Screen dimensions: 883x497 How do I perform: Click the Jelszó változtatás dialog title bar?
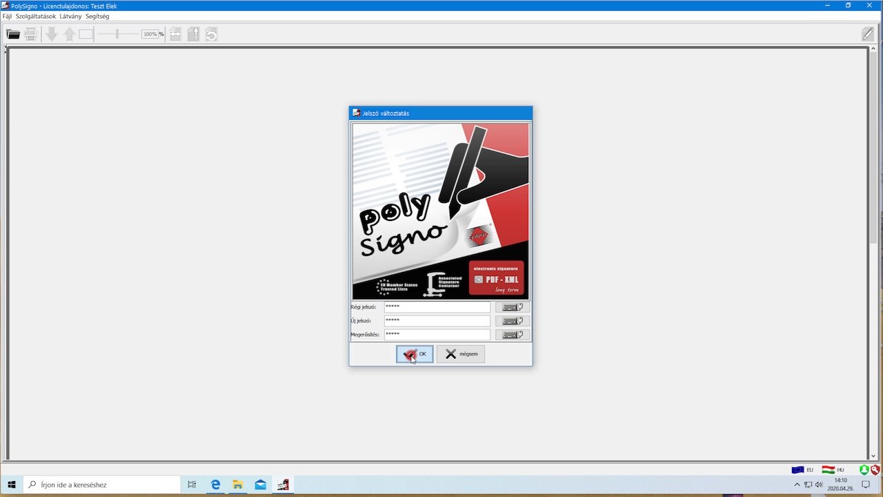[x=441, y=113]
